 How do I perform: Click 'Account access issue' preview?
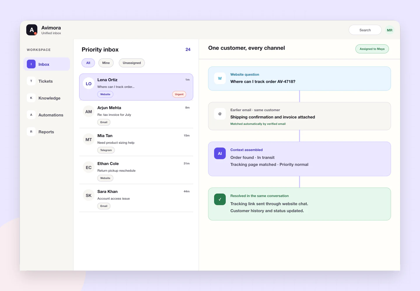pyautogui.click(x=113, y=198)
